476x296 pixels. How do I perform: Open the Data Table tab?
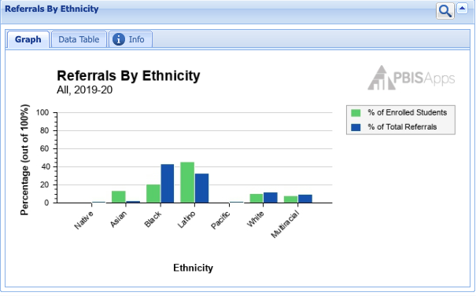(79, 39)
